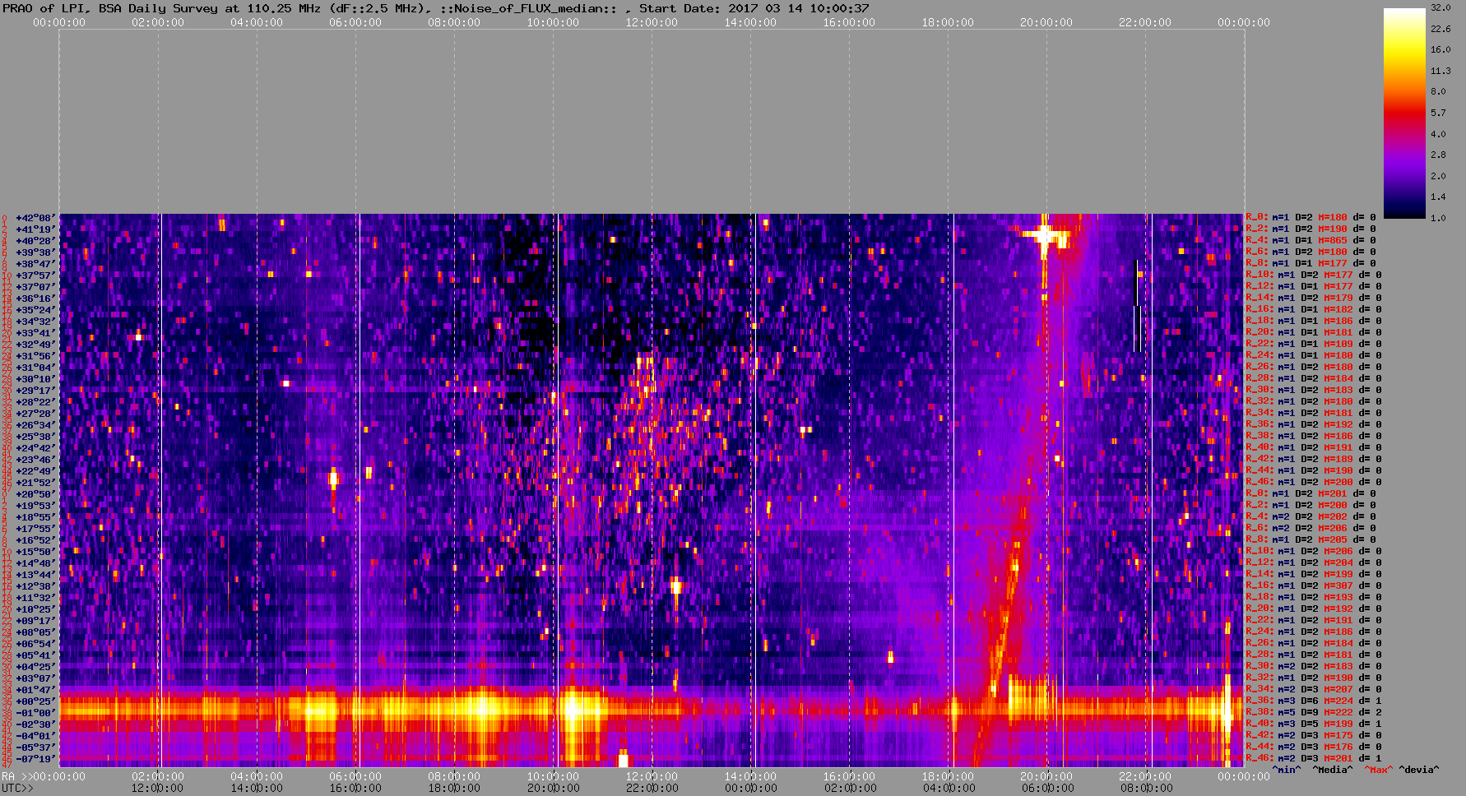Click the R_36 stats row showing M=224
The width and height of the screenshot is (1466, 796).
point(1313,701)
